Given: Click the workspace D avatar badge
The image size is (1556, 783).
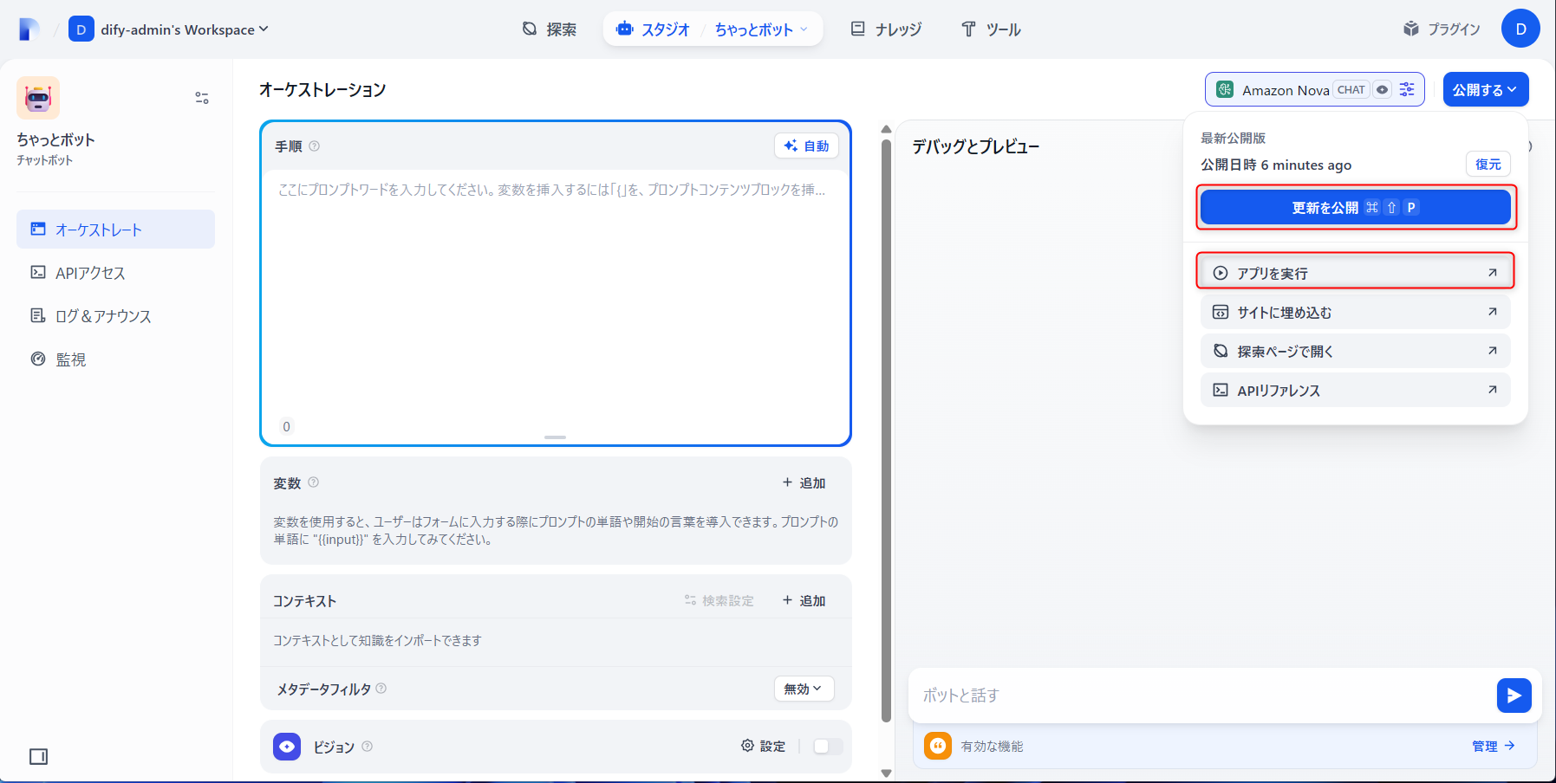Looking at the screenshot, I should click(x=81, y=29).
